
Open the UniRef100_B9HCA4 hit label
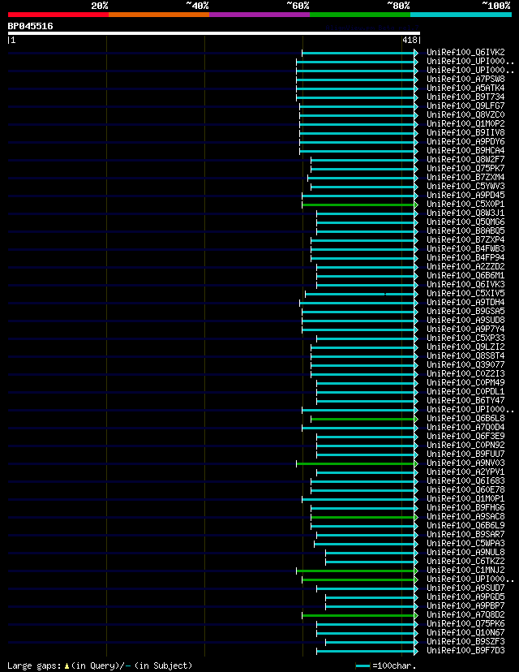(466, 151)
